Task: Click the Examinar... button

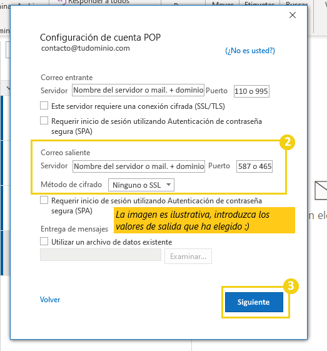Action: coord(188,256)
